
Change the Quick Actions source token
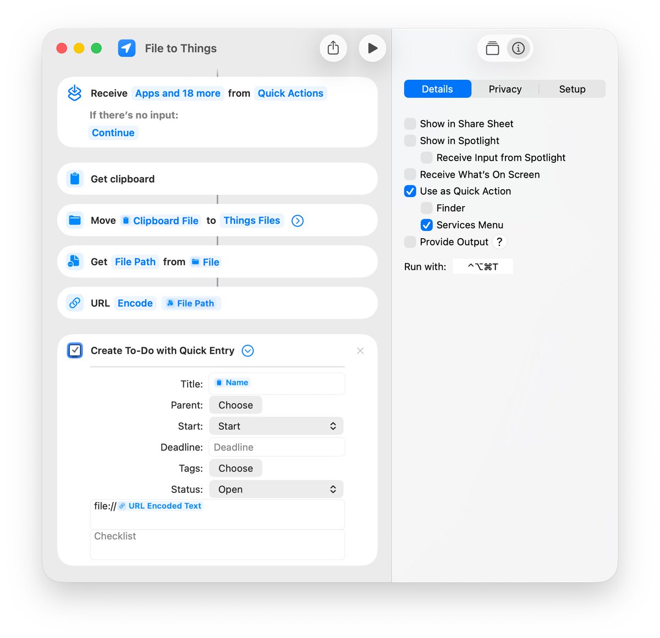[x=290, y=94]
